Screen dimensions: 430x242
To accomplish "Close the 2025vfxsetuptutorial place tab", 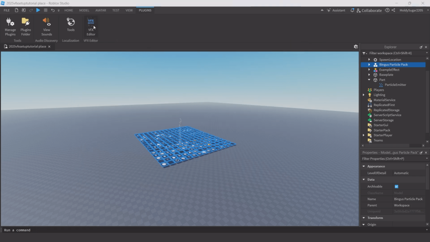I will click(x=50, y=46).
